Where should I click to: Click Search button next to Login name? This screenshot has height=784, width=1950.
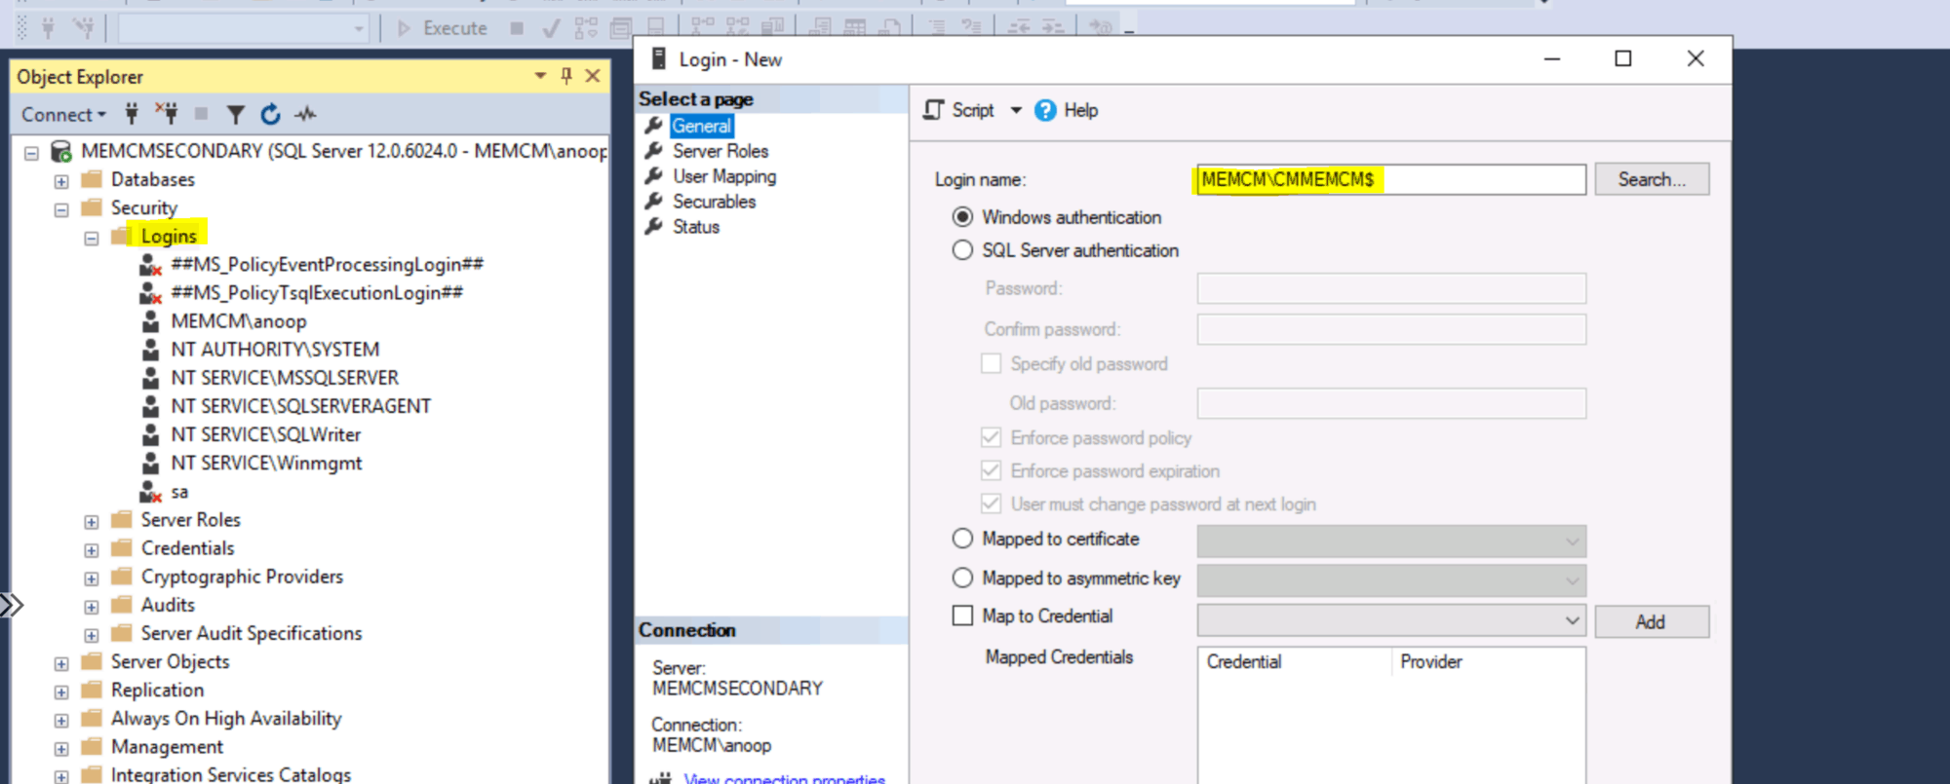tap(1652, 179)
